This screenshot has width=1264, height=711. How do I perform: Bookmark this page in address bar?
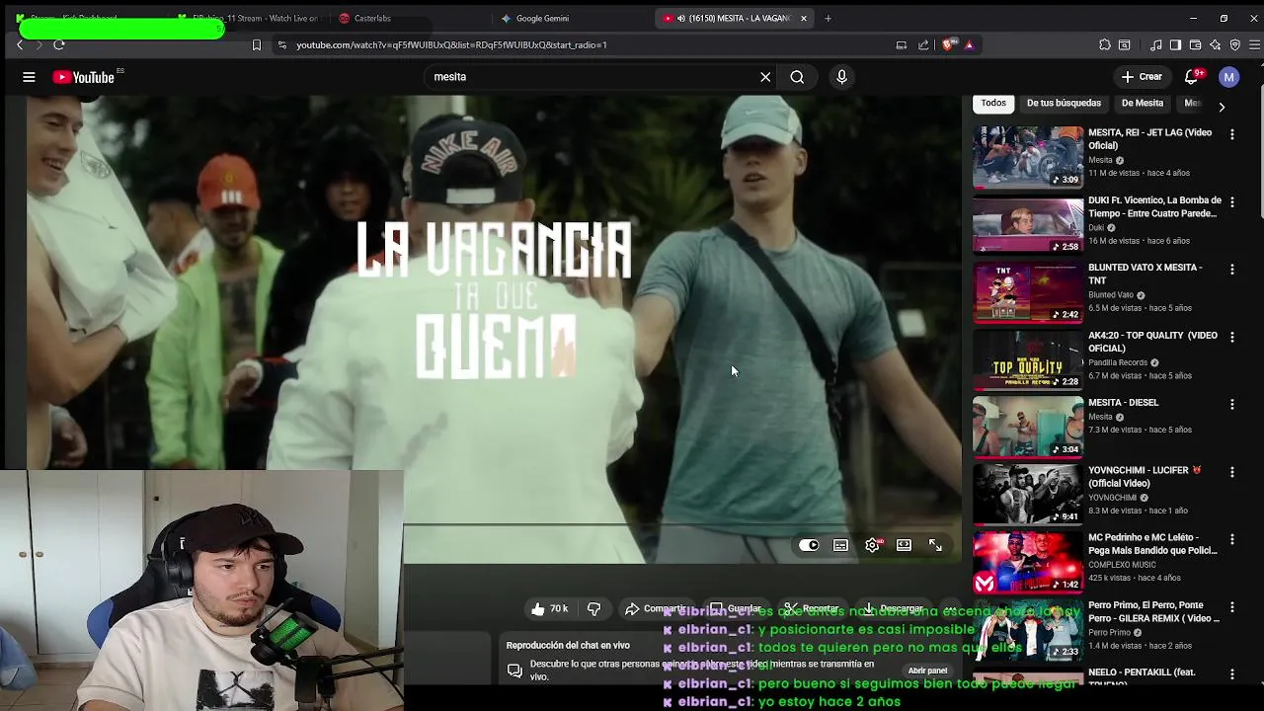point(257,44)
